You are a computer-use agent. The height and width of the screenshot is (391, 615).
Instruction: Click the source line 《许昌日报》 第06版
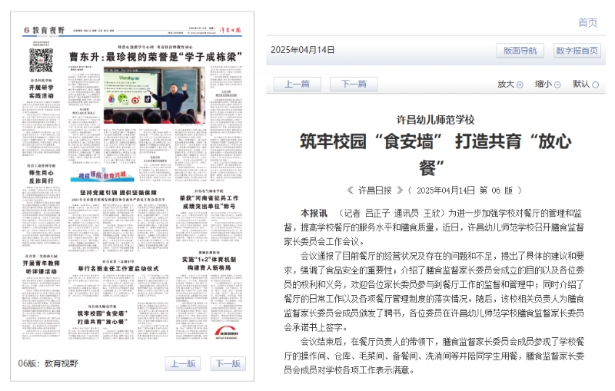pyautogui.click(x=434, y=191)
